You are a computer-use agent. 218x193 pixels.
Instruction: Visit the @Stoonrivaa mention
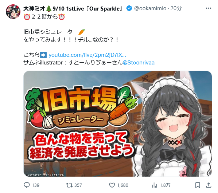(139, 63)
